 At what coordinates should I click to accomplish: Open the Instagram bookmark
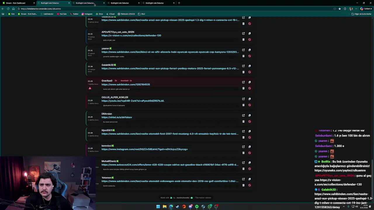[87, 14]
